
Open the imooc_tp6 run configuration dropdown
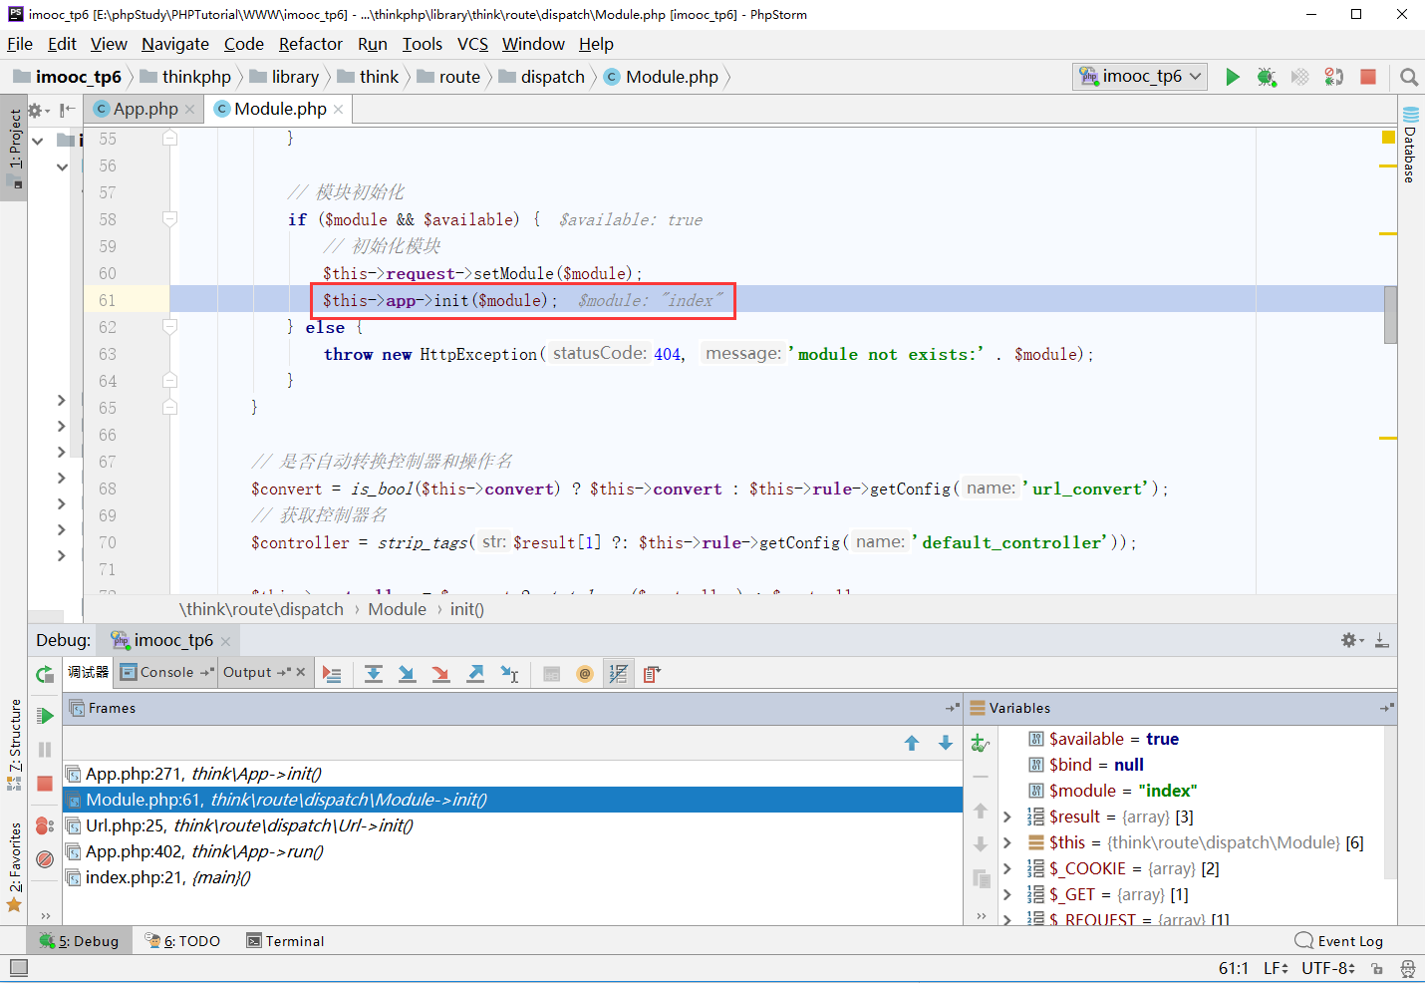(1141, 77)
